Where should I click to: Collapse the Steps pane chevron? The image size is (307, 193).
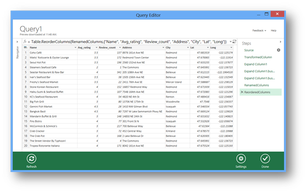(x=280, y=41)
